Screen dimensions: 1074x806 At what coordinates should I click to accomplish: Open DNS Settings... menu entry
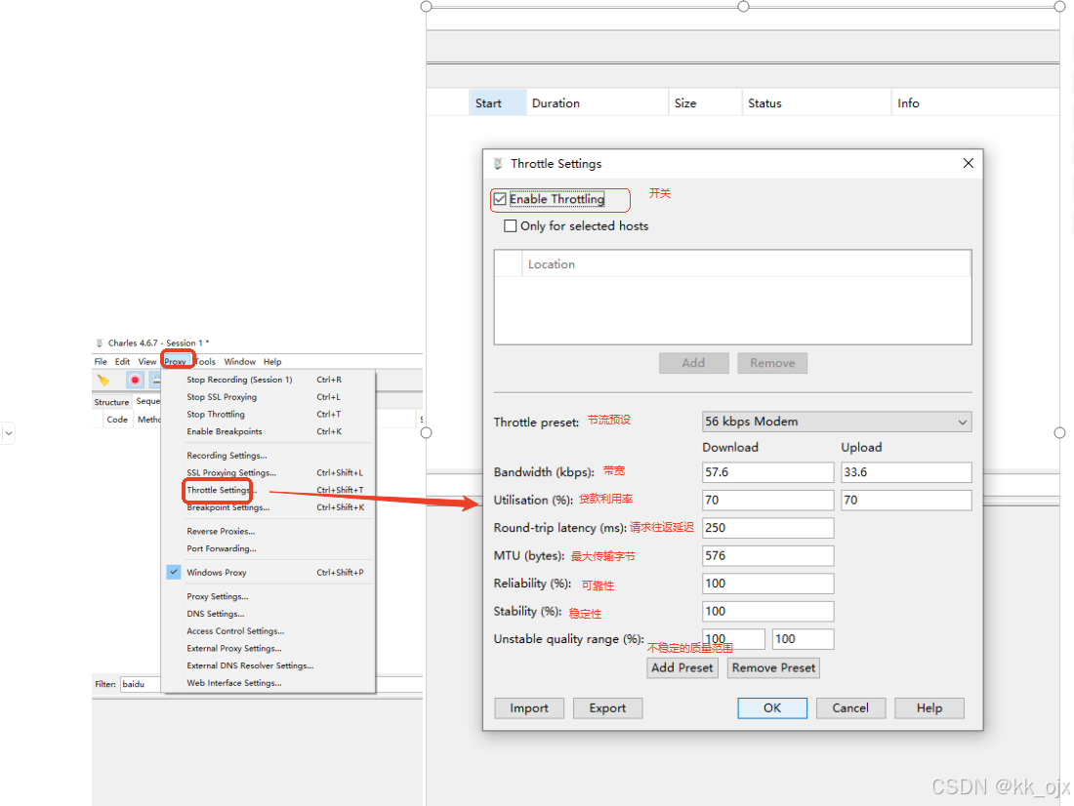(x=268, y=614)
